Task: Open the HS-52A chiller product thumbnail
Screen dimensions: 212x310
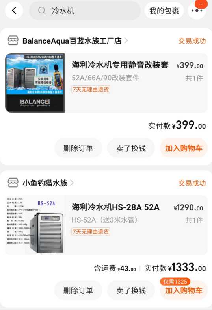Action: [x=35, y=225]
